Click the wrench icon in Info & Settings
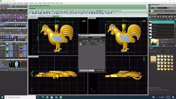This screenshot has height=99, width=176. 4,37
